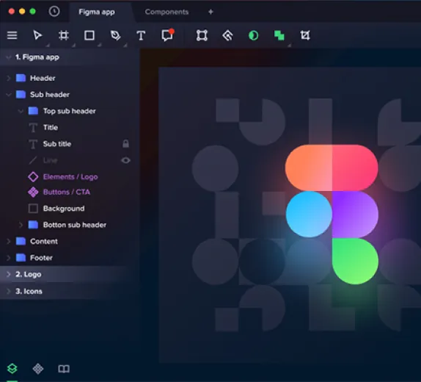Viewport: 421px width, 382px height.
Task: Expand the 2. Logo page
Action: 9,274
